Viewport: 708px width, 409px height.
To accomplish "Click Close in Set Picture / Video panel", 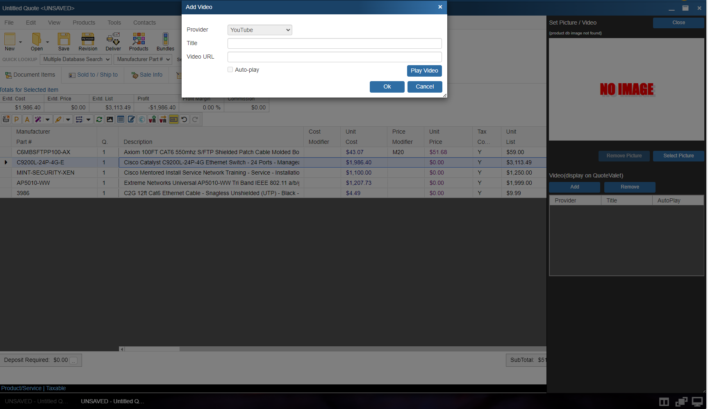I will tap(678, 23).
